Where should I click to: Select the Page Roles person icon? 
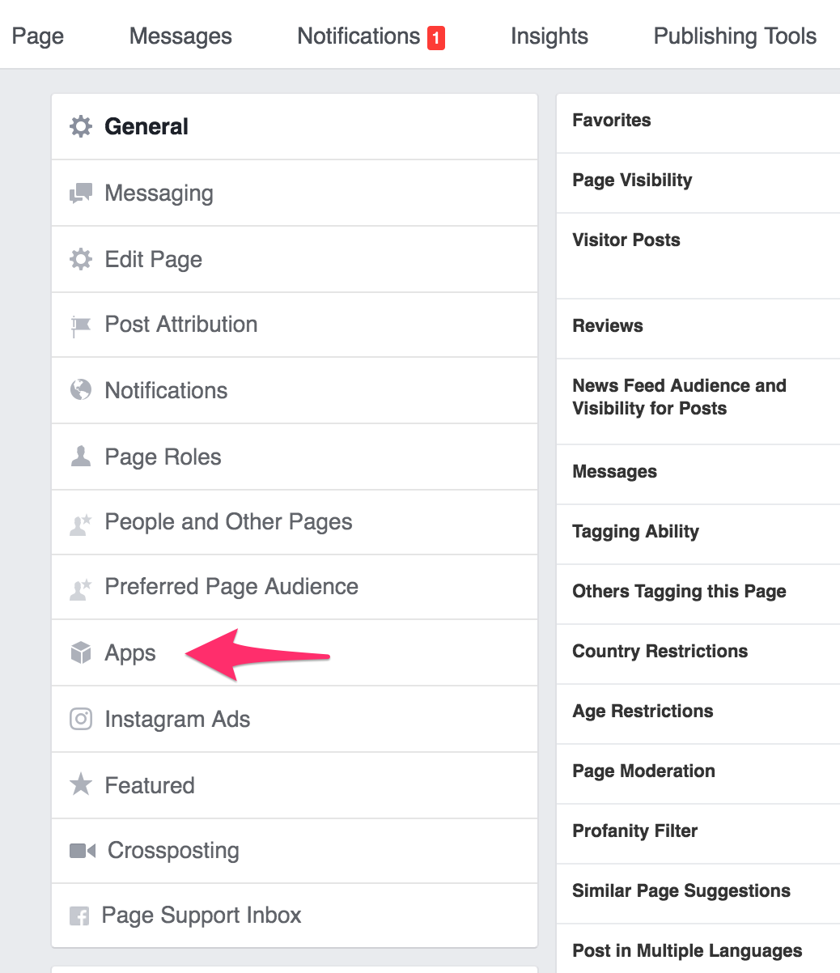click(x=81, y=457)
